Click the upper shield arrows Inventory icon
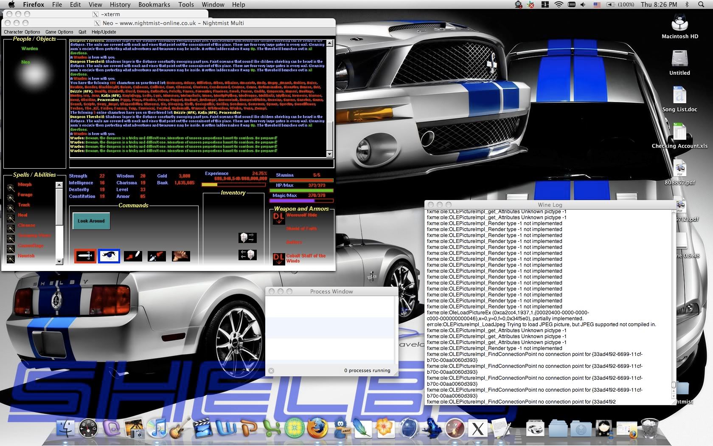The width and height of the screenshot is (713, 446). click(247, 237)
